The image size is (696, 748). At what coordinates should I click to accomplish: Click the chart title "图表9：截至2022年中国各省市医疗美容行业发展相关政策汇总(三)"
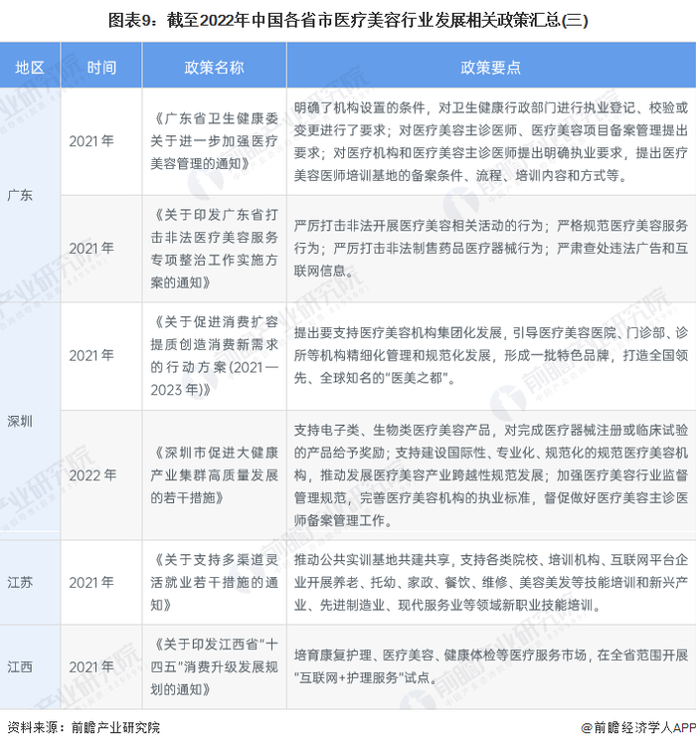point(348,21)
